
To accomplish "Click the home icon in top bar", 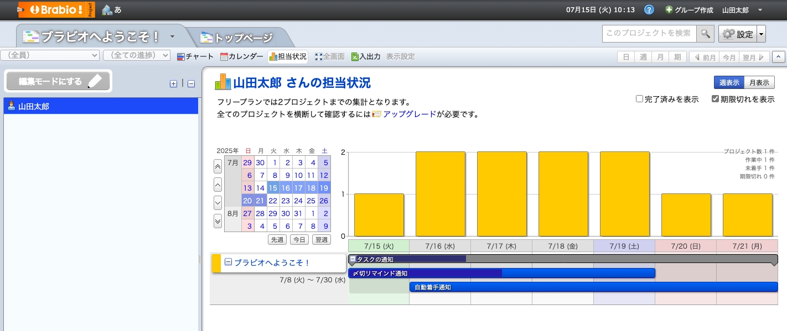I will [107, 10].
